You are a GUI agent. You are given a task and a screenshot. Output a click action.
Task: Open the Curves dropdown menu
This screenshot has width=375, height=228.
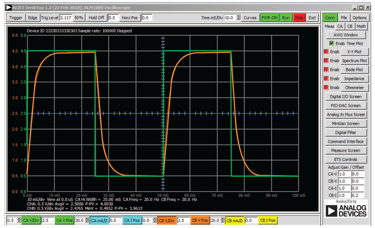click(x=250, y=18)
